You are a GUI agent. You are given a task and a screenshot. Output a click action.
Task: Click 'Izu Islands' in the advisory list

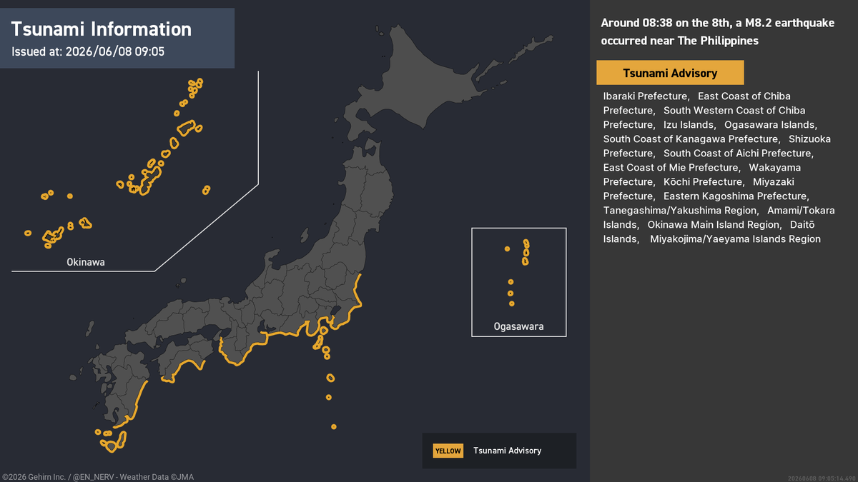689,124
